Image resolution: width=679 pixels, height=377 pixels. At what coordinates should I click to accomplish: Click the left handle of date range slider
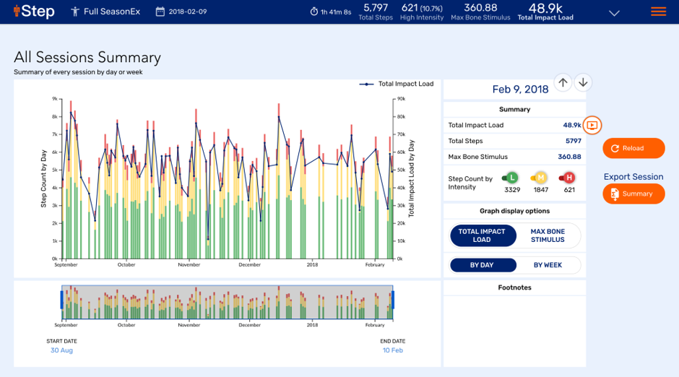click(62, 300)
